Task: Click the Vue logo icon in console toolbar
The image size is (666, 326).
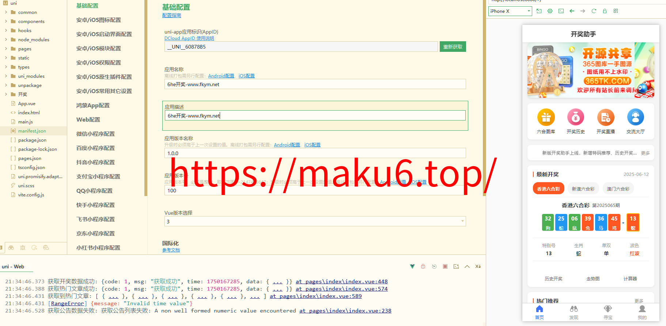Action: click(412, 266)
